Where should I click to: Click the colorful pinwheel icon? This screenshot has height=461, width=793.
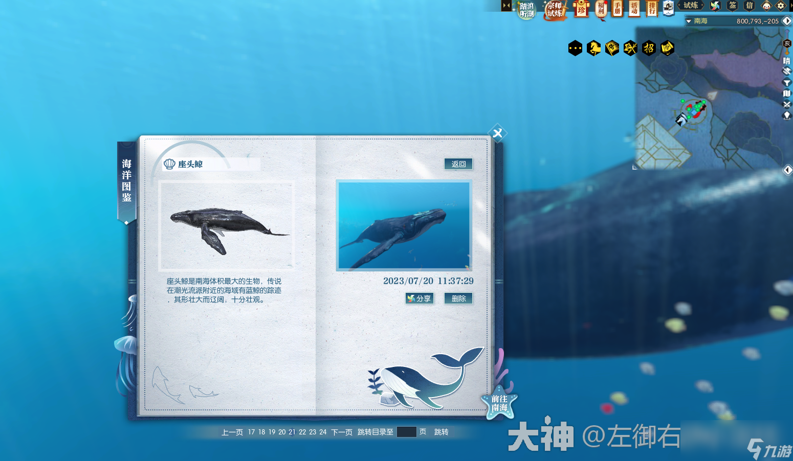pyautogui.click(x=715, y=6)
